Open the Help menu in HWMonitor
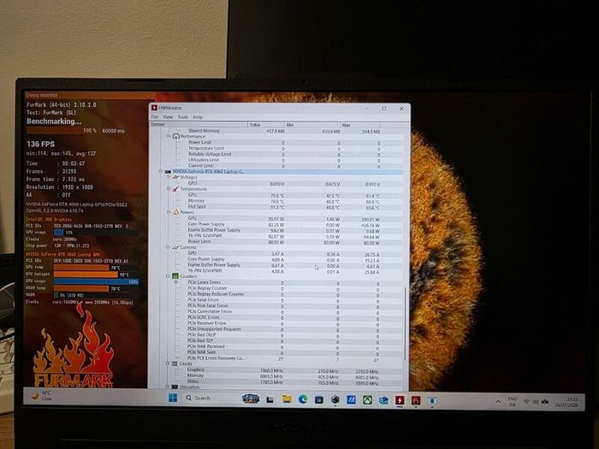This screenshot has height=449, width=599. tap(198, 117)
